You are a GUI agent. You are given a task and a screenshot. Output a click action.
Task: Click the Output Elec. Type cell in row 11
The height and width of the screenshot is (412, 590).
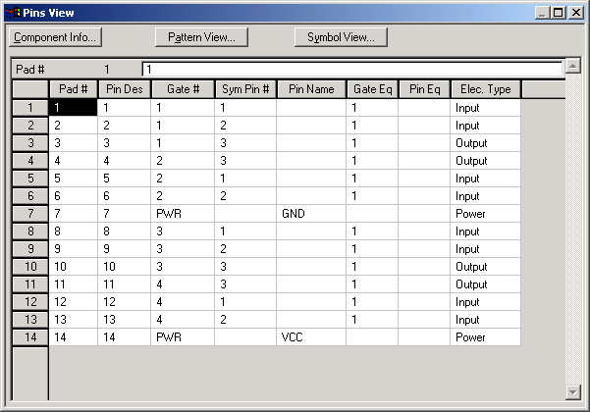pos(485,284)
